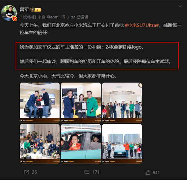
Task: Open photo with green hoodie man
Action: tap(81, 103)
